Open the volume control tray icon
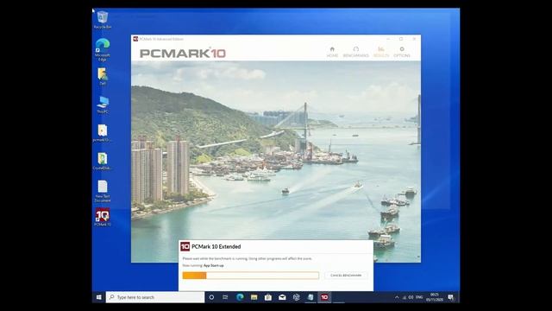This screenshot has height=311, width=552. (411, 297)
